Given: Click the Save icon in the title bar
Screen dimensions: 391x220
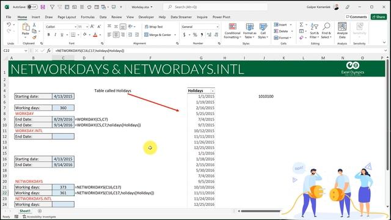Looking at the screenshot, I should tap(43, 7).
